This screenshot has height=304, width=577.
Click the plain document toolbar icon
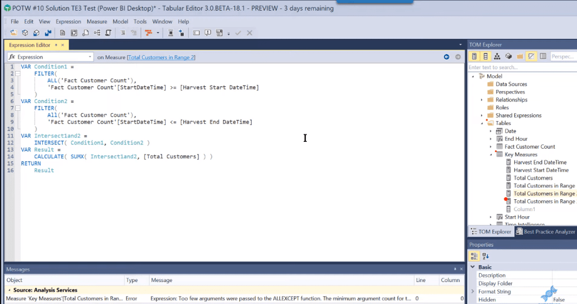tap(63, 33)
